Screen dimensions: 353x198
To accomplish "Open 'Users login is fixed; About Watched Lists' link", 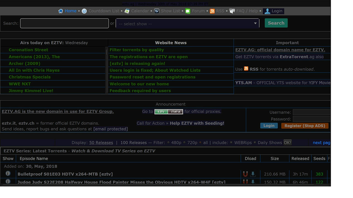I will [x=155, y=70].
